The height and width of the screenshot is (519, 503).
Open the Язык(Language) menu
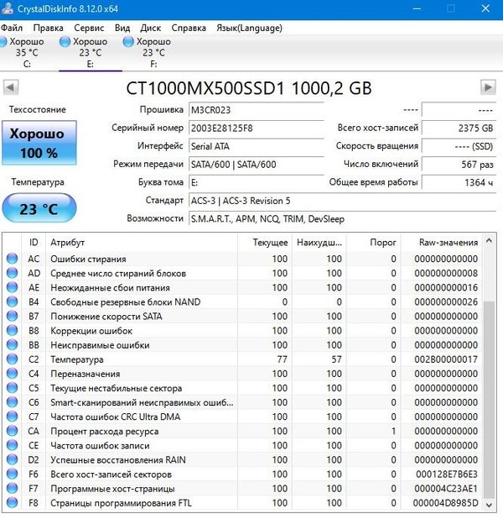pyautogui.click(x=248, y=27)
